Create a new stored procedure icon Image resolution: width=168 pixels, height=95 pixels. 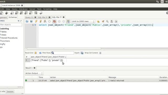pos(26,13)
